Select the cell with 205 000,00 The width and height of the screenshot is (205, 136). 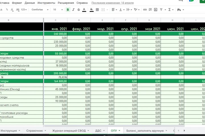click(56, 73)
